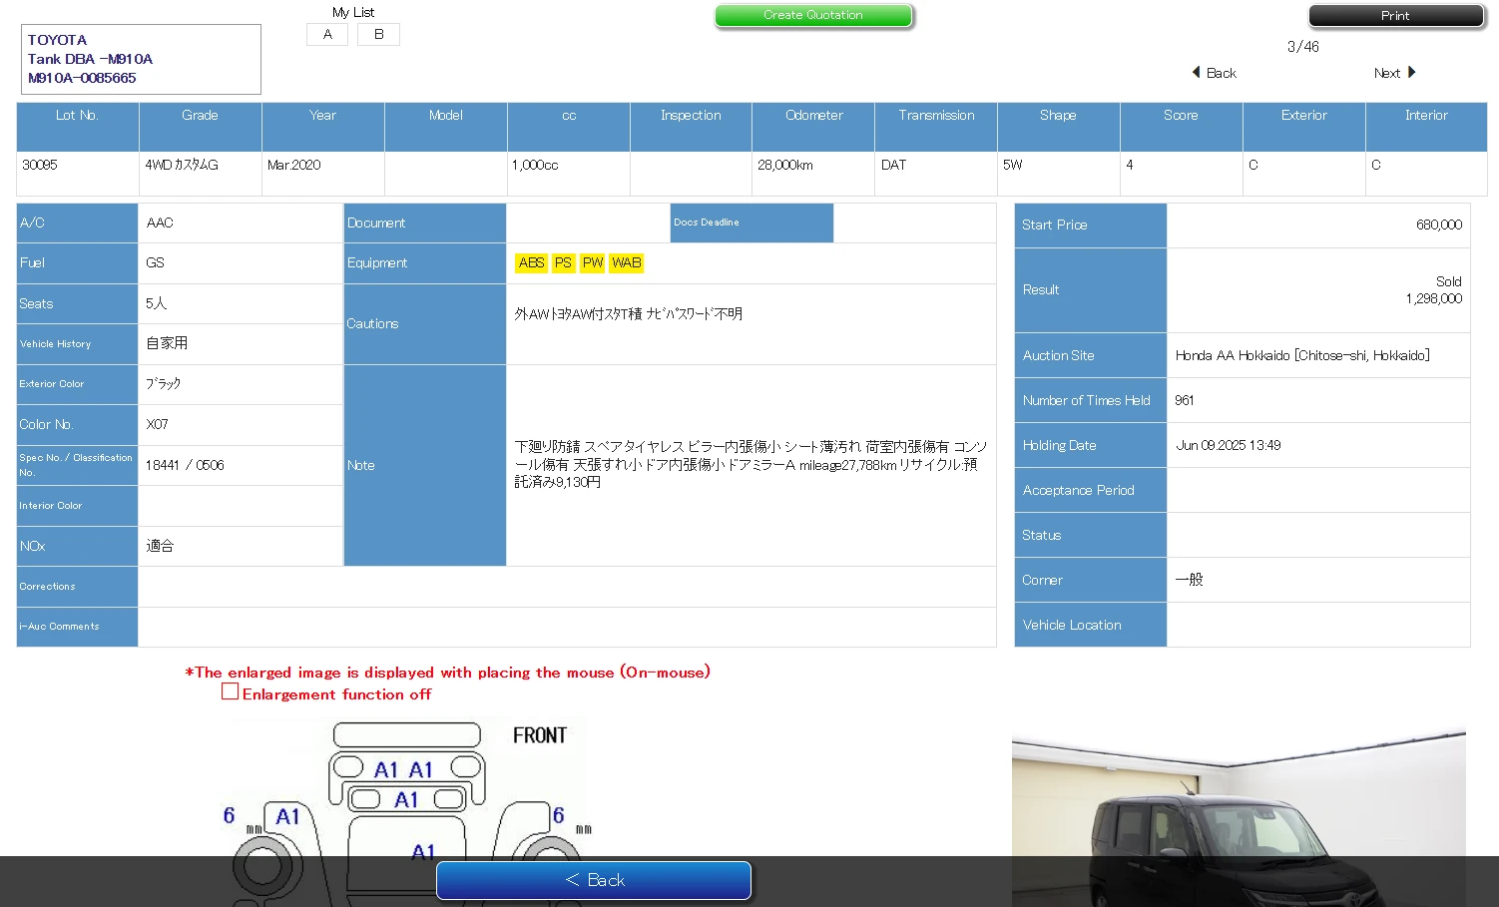The width and height of the screenshot is (1499, 907).
Task: Select the PW equipment tag
Action: pos(593,263)
